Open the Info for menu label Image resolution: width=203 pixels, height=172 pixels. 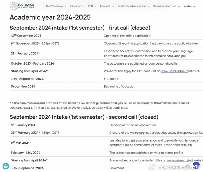pyautogui.click(x=187, y=6)
